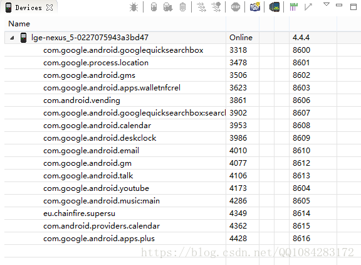Click debug port value 8600
Image resolution: width=361 pixels, height=265 pixels.
(301, 50)
